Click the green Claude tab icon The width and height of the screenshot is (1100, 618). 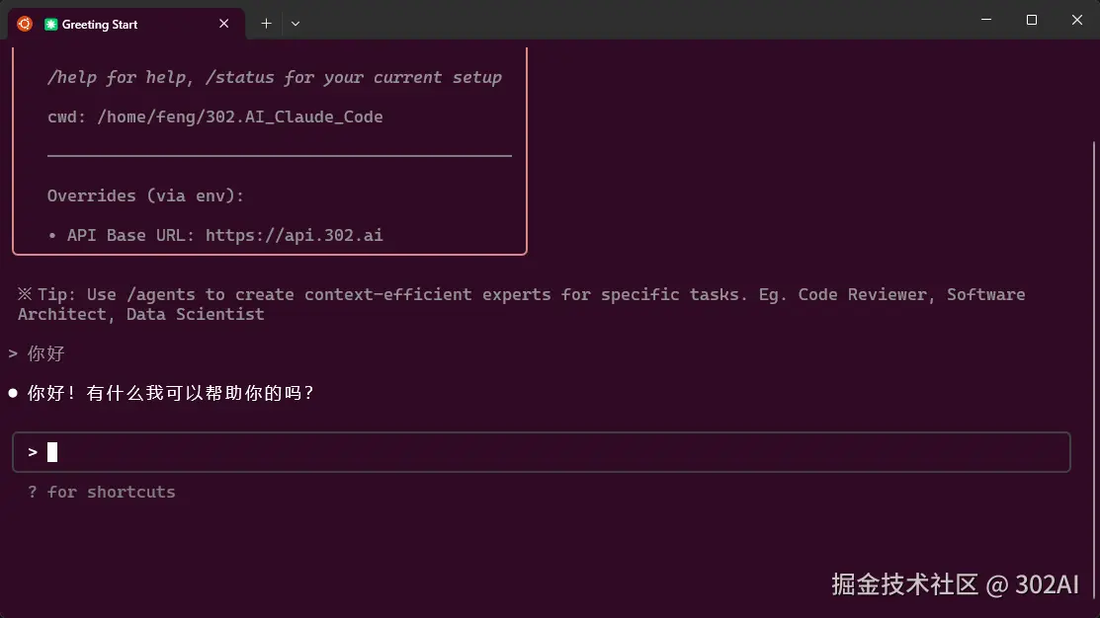pyautogui.click(x=50, y=25)
